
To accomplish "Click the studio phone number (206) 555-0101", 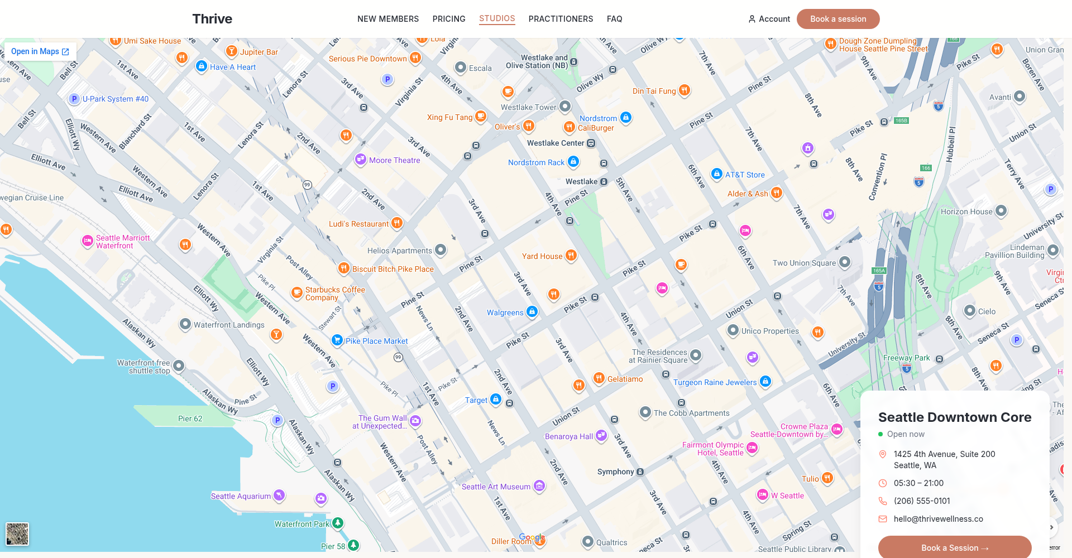I will click(x=922, y=501).
